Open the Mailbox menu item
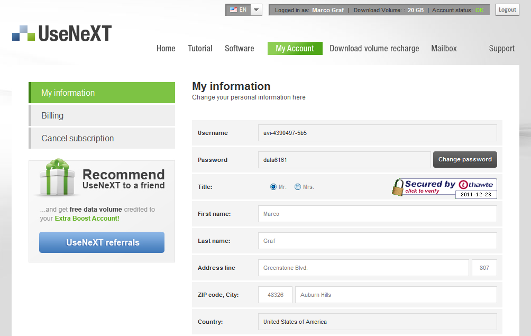This screenshot has width=531, height=336. [x=444, y=49]
